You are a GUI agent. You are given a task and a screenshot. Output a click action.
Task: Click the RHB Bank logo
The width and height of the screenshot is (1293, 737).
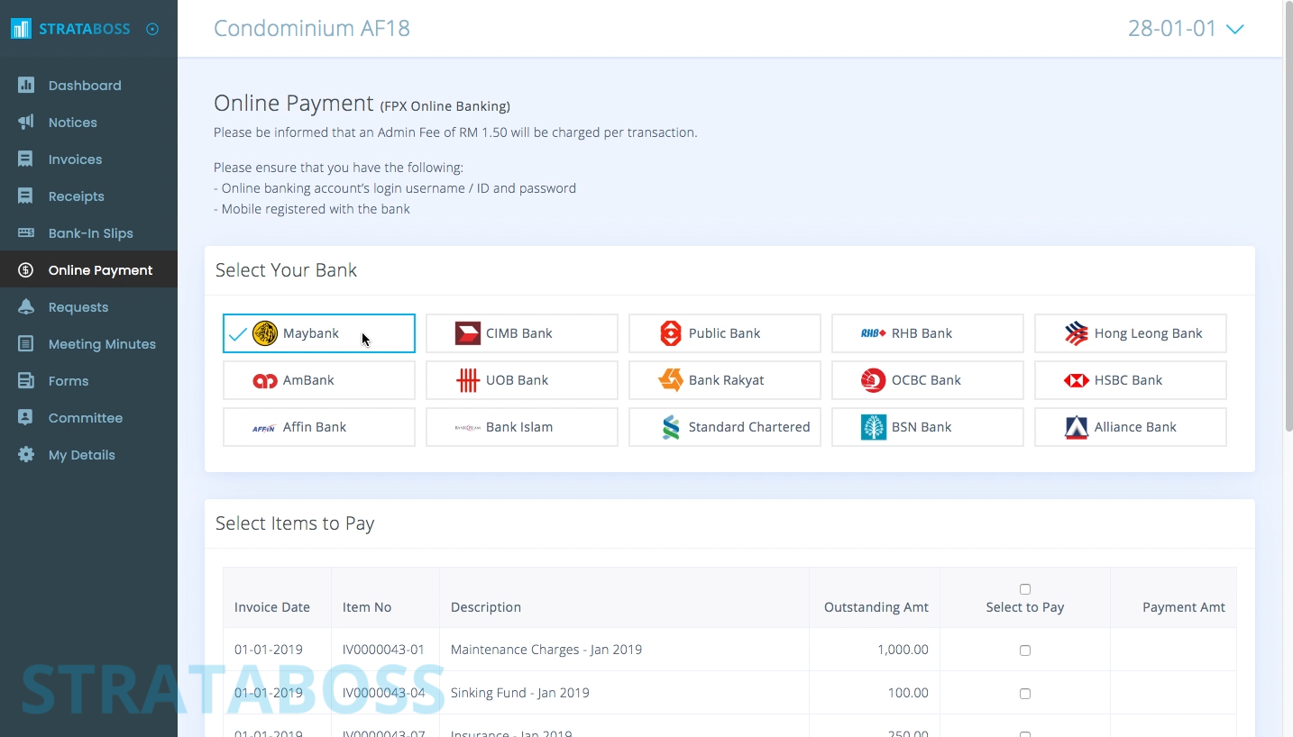click(874, 333)
